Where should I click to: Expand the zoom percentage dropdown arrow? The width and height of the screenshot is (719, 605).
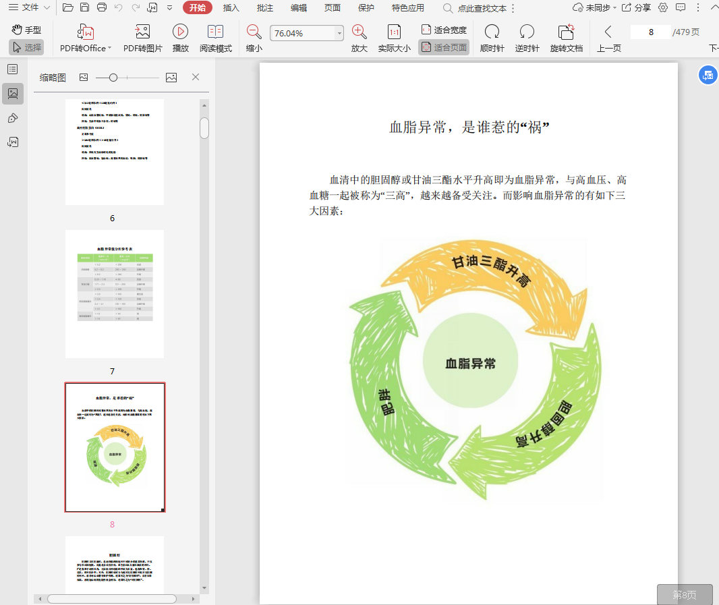tap(339, 33)
